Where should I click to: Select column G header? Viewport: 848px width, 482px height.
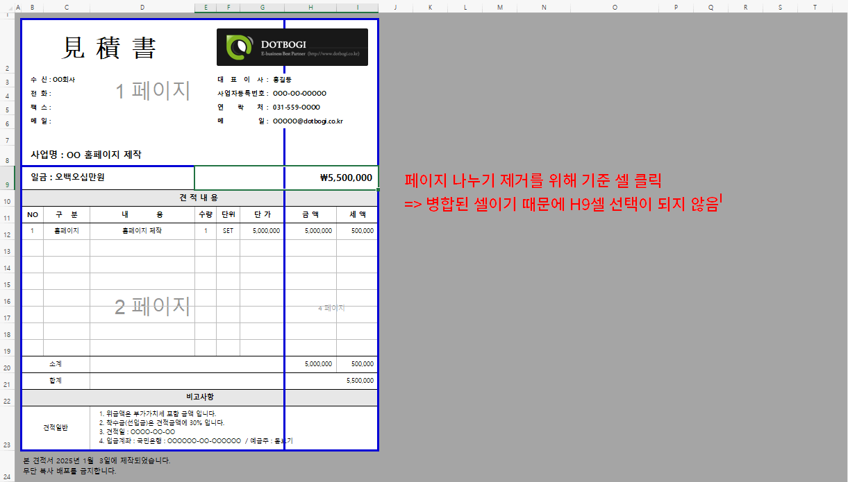[x=263, y=7]
